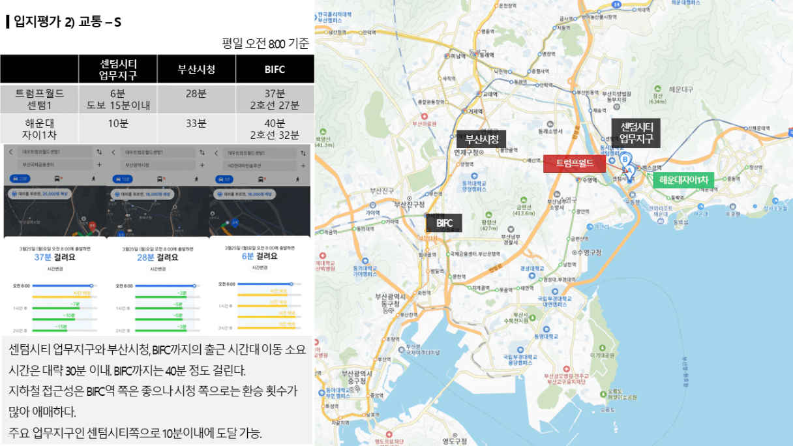793x446 pixels.
Task: Grab the 오전 8:00 slider handle under 37분
Action: pyautogui.click(x=92, y=286)
